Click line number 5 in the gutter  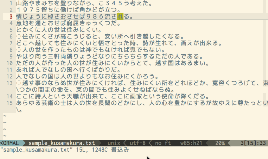[x=11, y=30]
